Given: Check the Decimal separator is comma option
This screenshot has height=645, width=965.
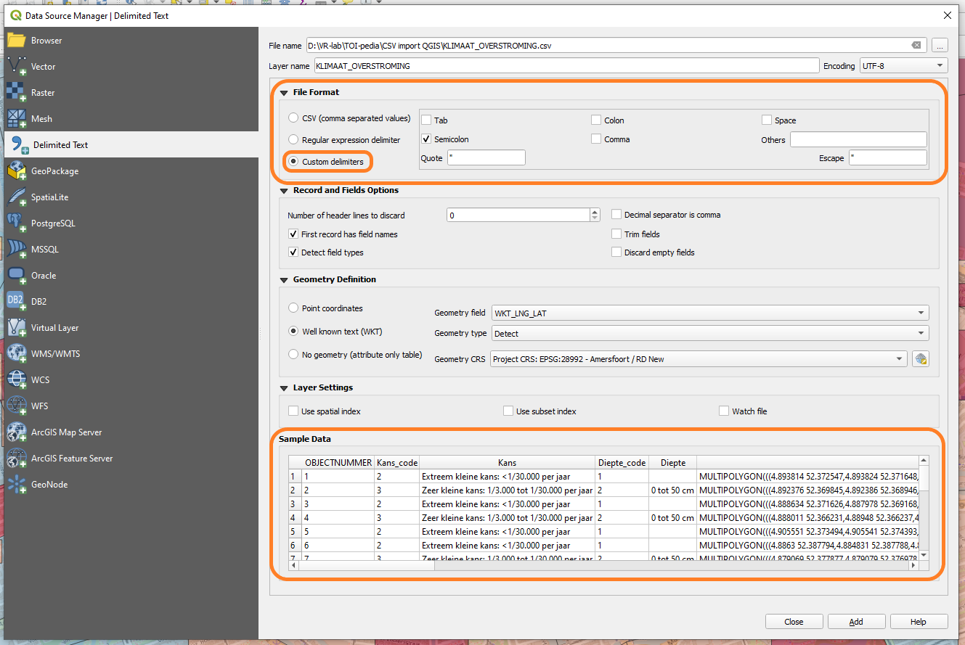Looking at the screenshot, I should 616,214.
